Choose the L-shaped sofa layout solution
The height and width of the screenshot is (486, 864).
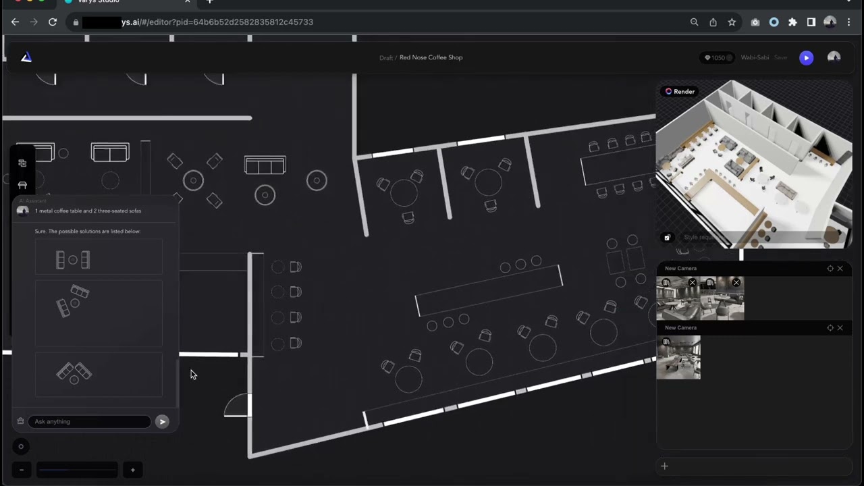pyautogui.click(x=99, y=374)
